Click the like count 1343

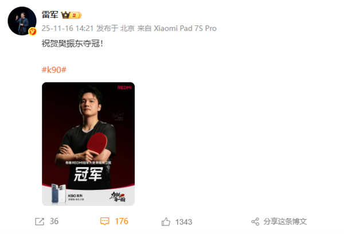tap(183, 222)
